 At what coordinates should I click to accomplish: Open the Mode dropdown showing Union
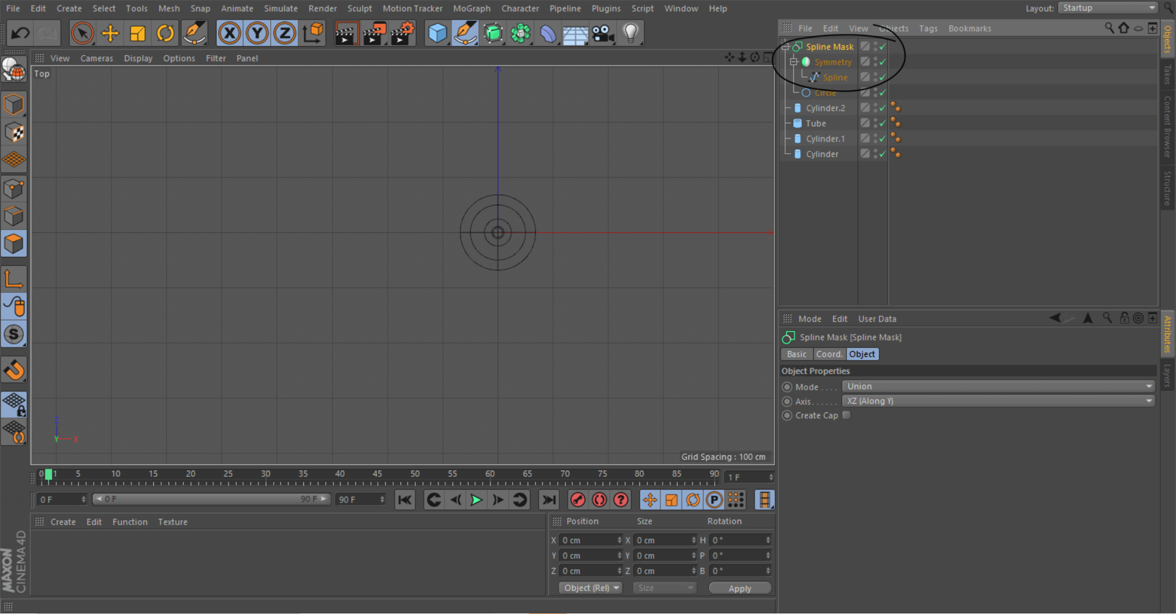click(x=998, y=387)
